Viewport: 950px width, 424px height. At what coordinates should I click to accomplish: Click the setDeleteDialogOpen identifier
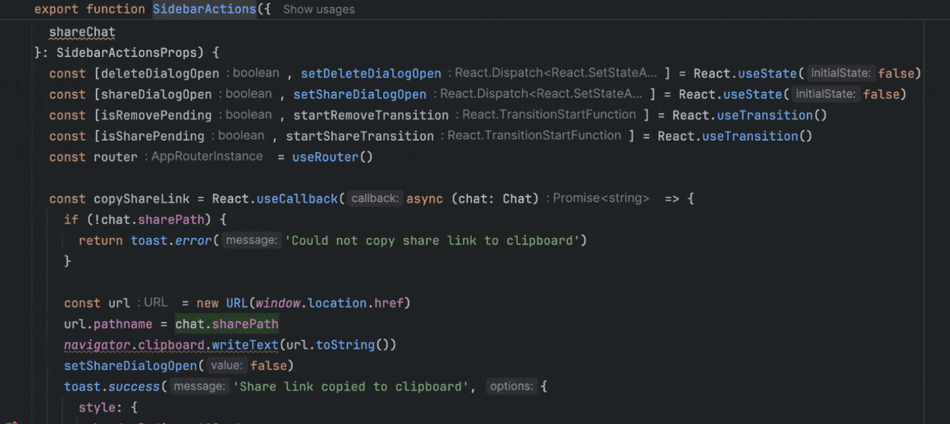(371, 74)
